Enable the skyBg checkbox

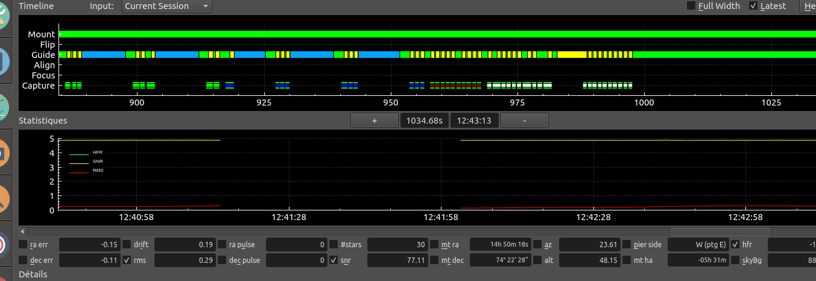point(736,260)
